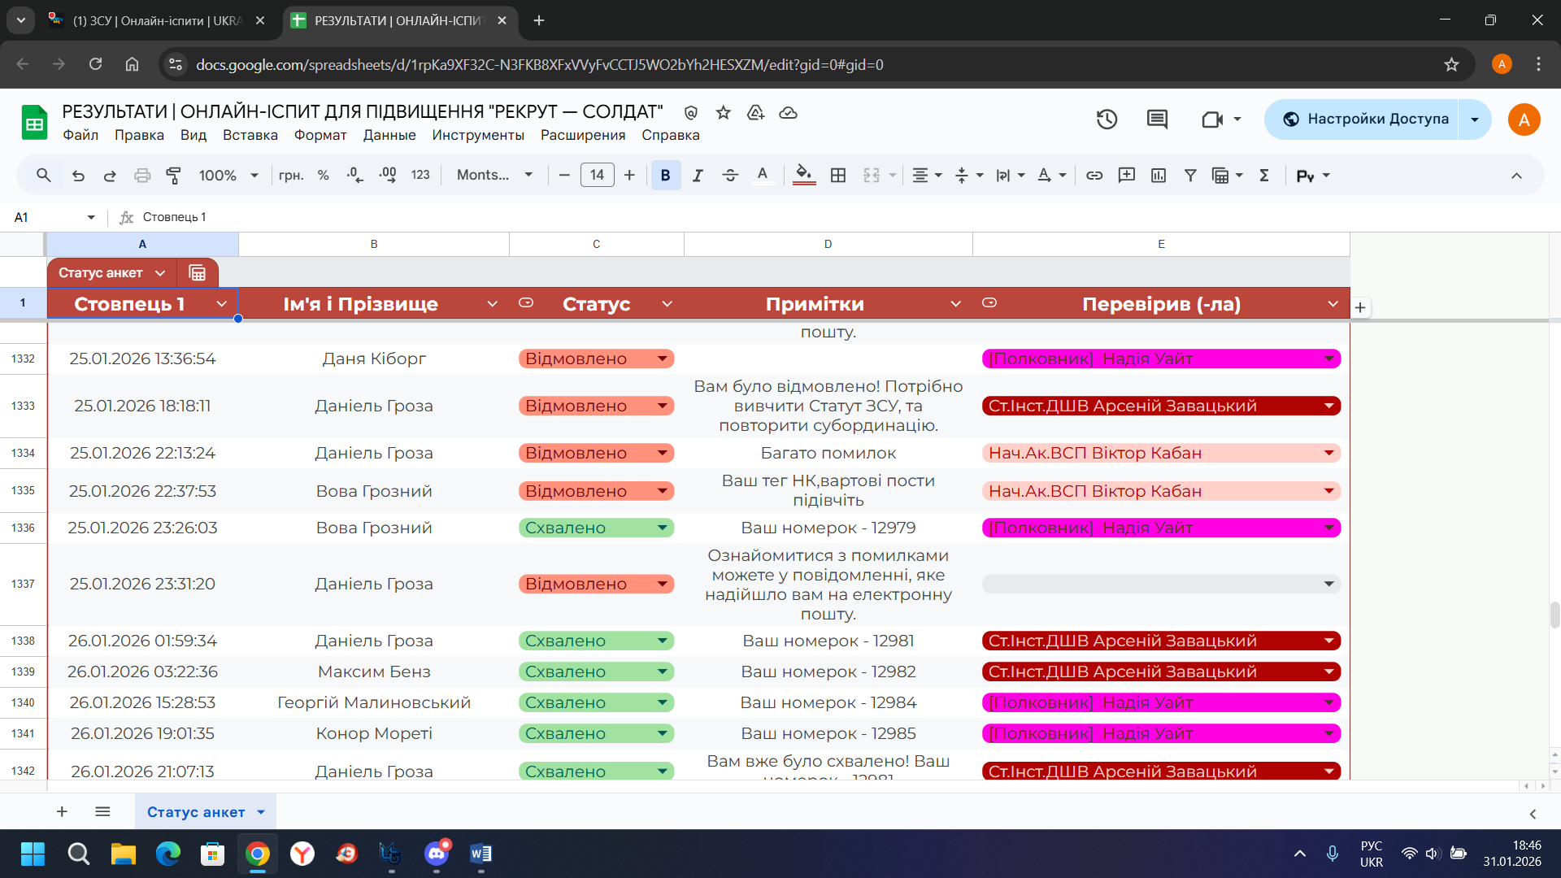
Task: Open the version history clock icon
Action: [x=1107, y=120]
